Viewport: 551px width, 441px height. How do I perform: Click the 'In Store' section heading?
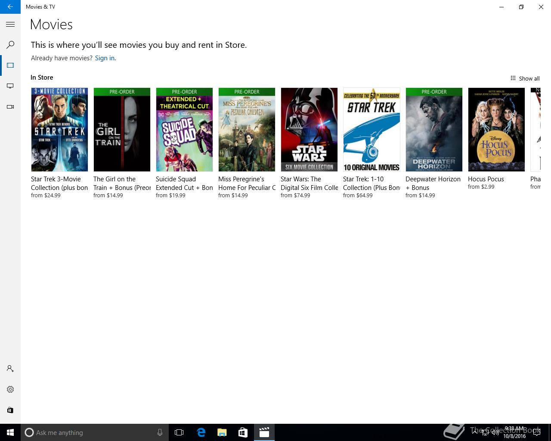pyautogui.click(x=42, y=78)
